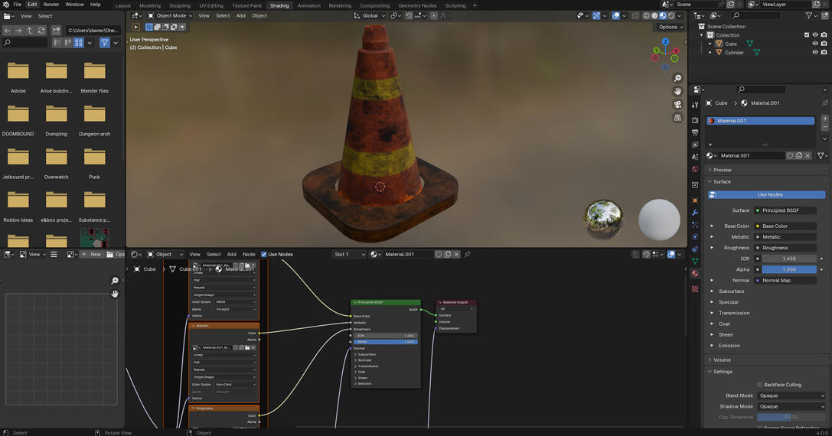Select Principled BSDF surface shader field
Viewport: 832px width, 436px height.
tap(786, 210)
